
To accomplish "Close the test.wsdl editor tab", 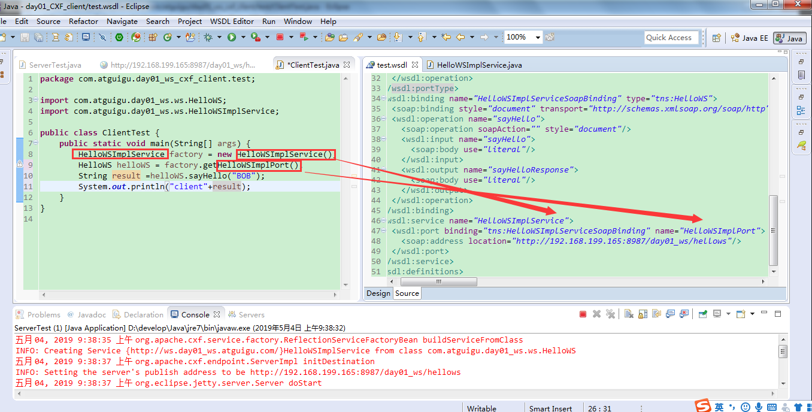I will point(415,65).
